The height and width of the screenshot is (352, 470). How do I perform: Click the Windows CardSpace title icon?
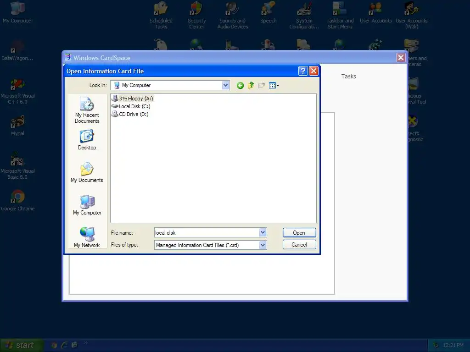pyautogui.click(x=68, y=57)
